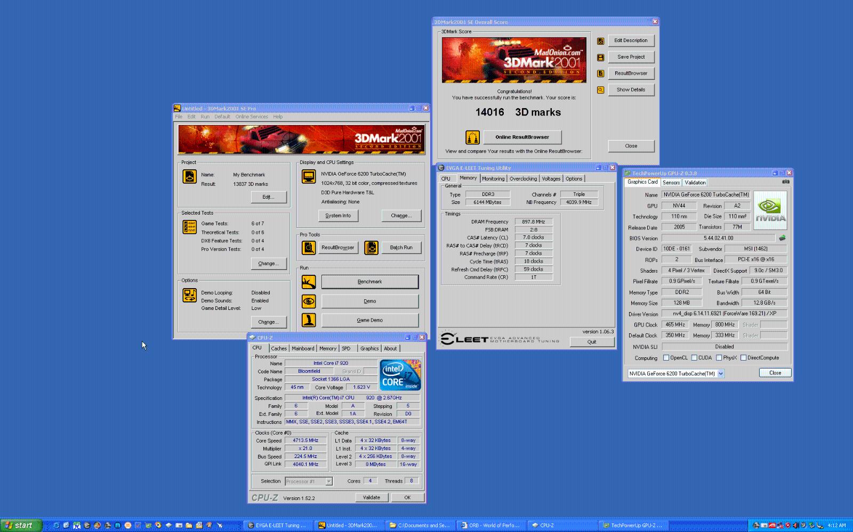The height and width of the screenshot is (532, 853).
Task: Click the Save Project floppy icon
Action: 600,57
